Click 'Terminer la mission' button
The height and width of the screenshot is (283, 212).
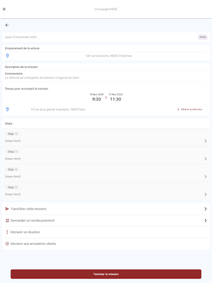pyautogui.click(x=106, y=274)
